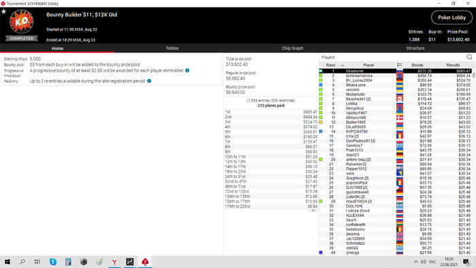Screen dimensions: 476x268
Task: Show Re-Entry info tooltip icon
Action: click(149, 81)
